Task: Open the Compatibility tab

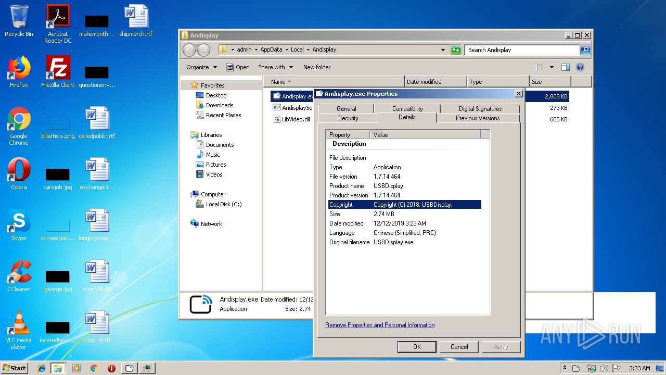Action: tap(407, 109)
